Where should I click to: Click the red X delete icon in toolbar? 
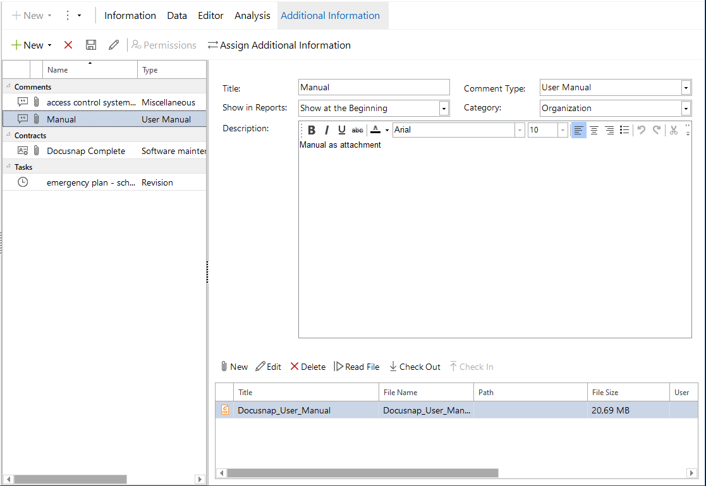(68, 45)
